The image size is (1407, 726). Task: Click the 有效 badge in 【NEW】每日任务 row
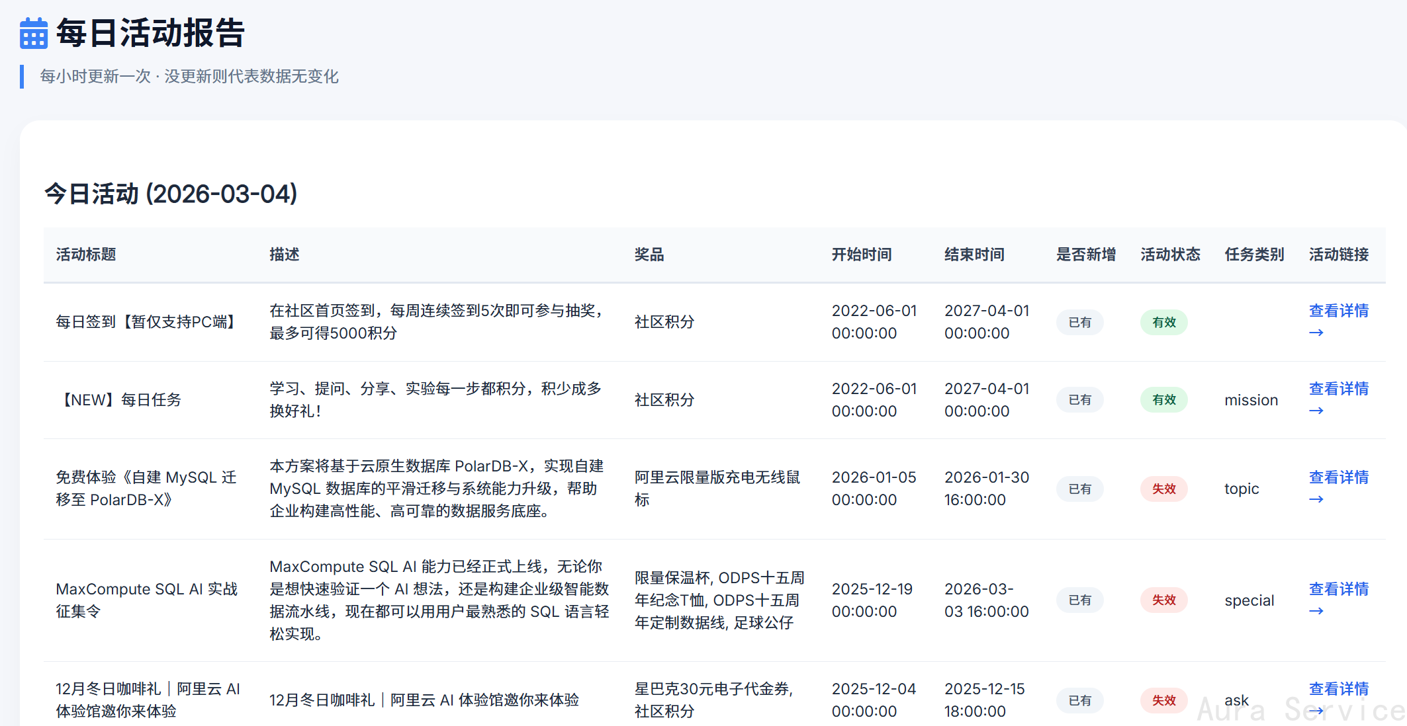click(x=1163, y=399)
